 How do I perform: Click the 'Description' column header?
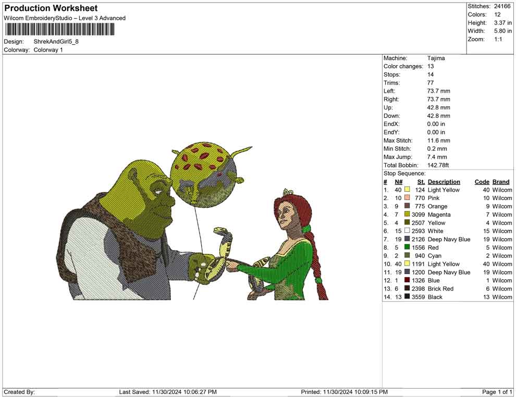(x=444, y=181)
